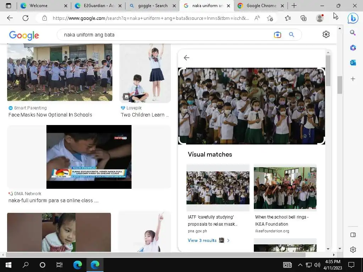The image size is (363, 272).
Task: Close the Google Chrome tab
Action: click(282, 6)
